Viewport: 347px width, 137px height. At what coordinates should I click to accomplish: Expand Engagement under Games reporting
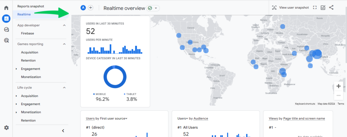(17, 69)
